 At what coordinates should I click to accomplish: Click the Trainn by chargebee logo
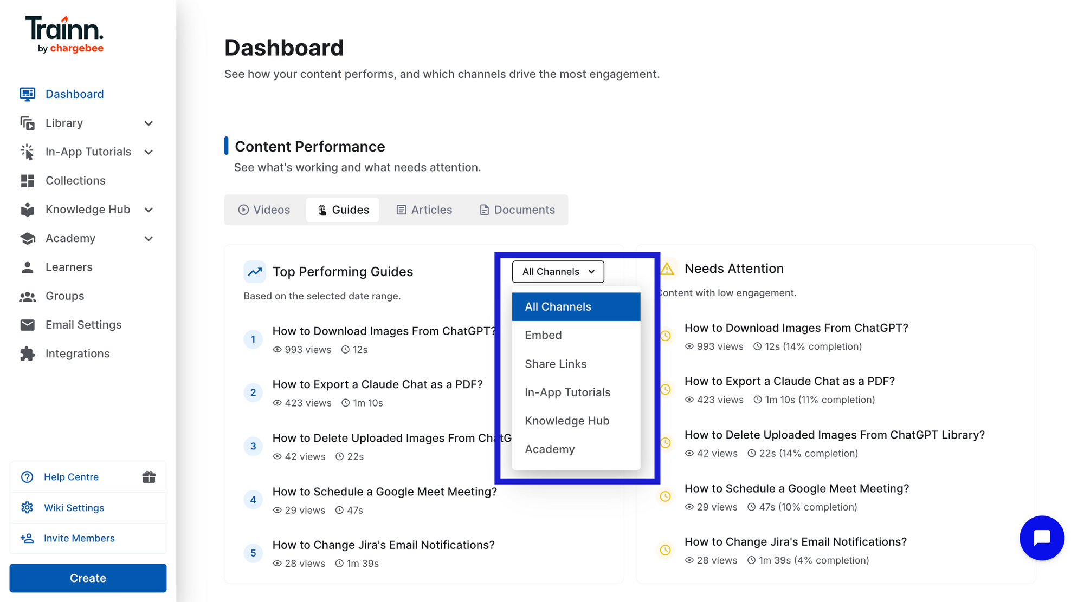(64, 35)
